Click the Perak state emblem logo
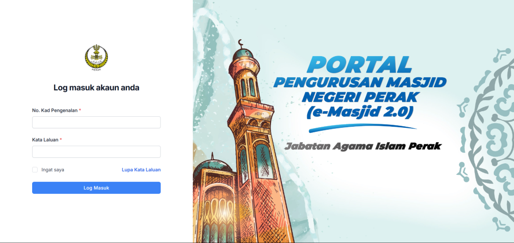The image size is (514, 243). (x=96, y=57)
